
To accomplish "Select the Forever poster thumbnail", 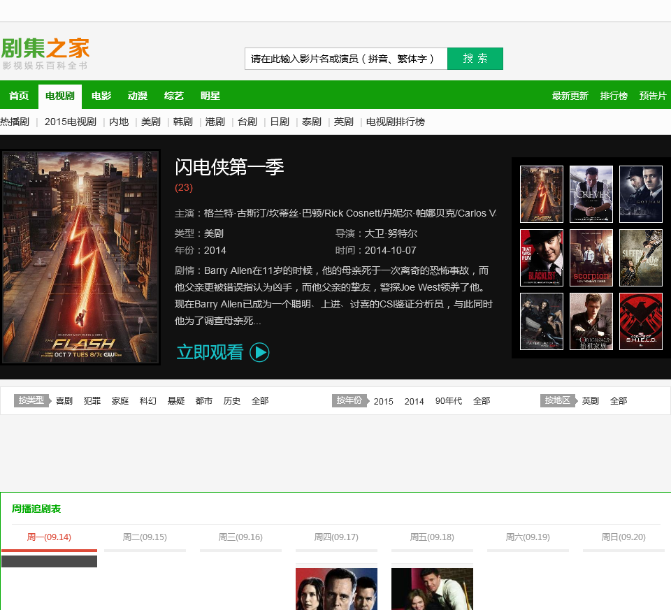I will [x=591, y=194].
